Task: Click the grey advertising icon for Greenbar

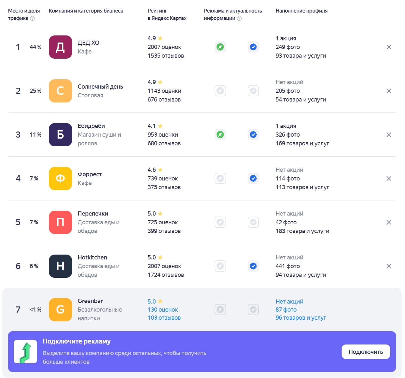Action: (x=220, y=310)
